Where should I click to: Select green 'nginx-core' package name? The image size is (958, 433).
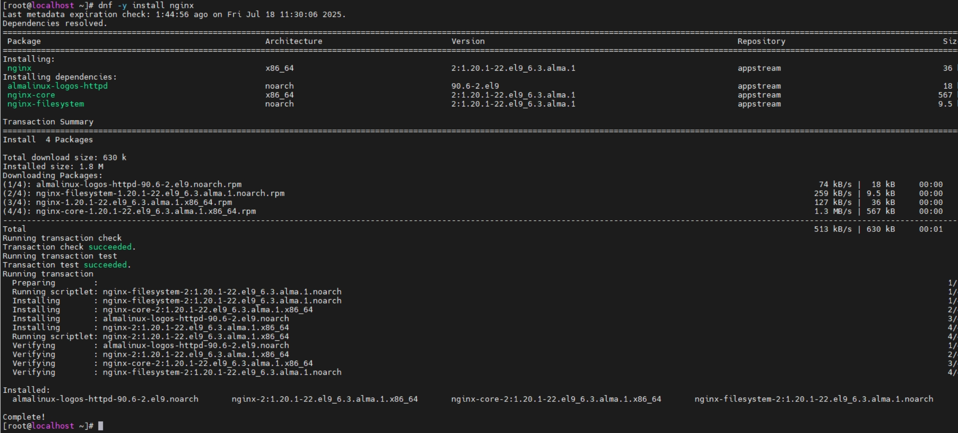tap(31, 95)
